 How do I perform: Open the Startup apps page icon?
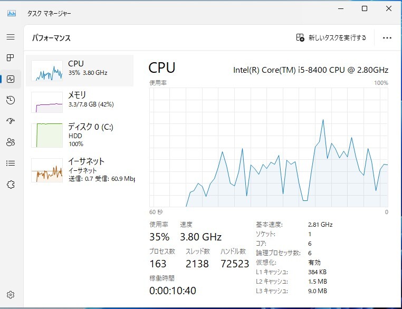(11, 121)
